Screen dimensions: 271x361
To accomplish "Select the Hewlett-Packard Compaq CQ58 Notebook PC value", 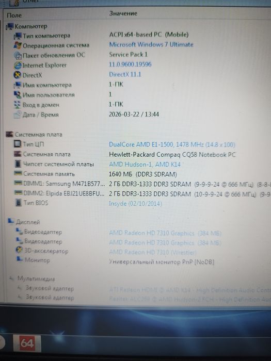I will point(172,155).
